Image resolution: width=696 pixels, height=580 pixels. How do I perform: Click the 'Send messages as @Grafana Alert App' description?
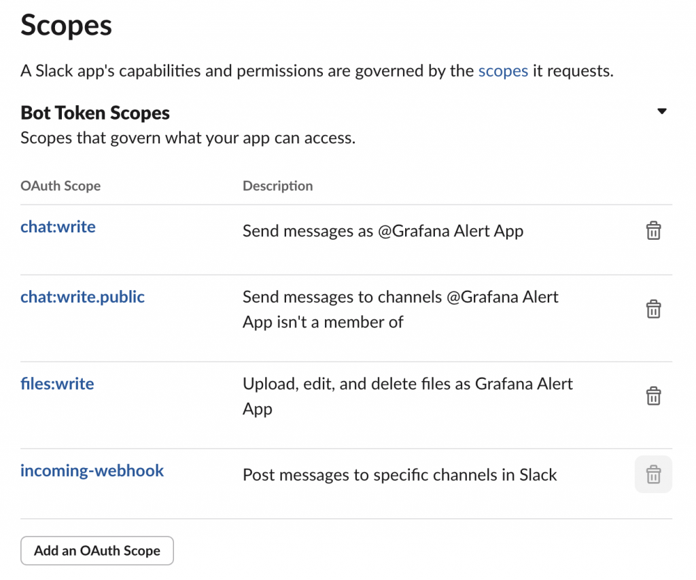[x=383, y=231]
